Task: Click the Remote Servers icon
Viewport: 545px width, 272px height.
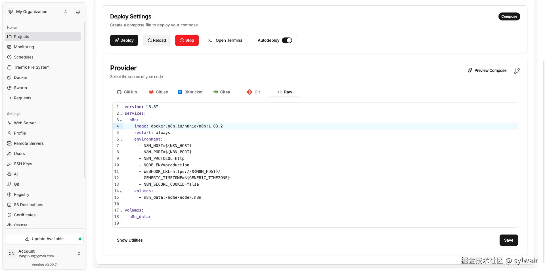Action: [x=9, y=143]
